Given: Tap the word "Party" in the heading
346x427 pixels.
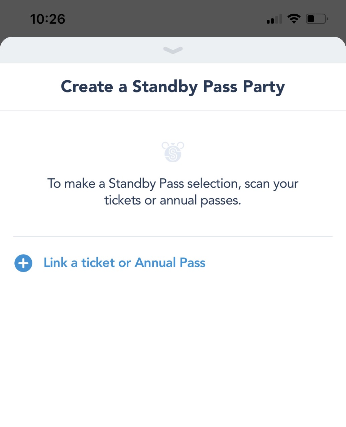Looking at the screenshot, I should (264, 87).
